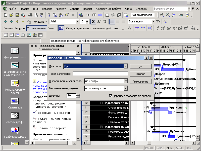The width and height of the screenshot is (201, 151).
Task: Open the header alignment dropdown
Action: pos(126,81)
